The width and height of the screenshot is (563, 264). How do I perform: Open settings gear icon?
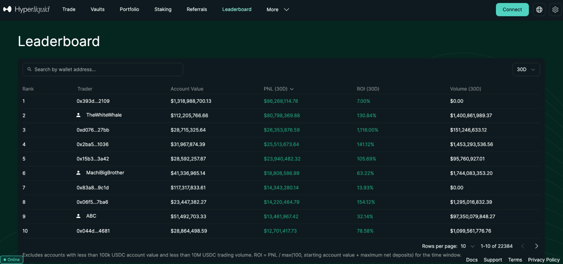coord(555,10)
